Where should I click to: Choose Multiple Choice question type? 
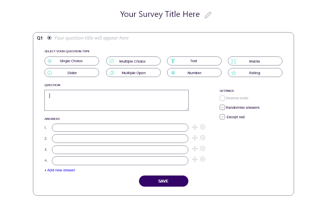tap(133, 61)
